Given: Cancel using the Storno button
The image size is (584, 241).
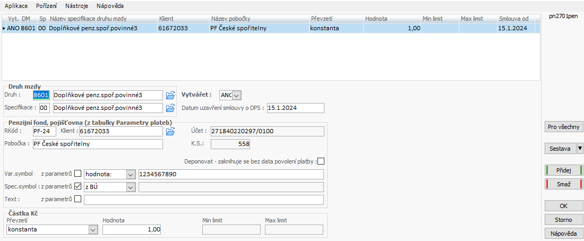Looking at the screenshot, I should click(563, 219).
